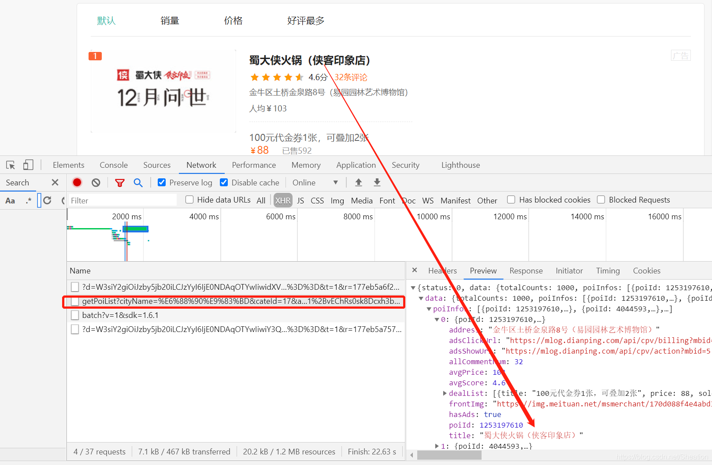Open the Lighthouse tab

click(x=460, y=165)
